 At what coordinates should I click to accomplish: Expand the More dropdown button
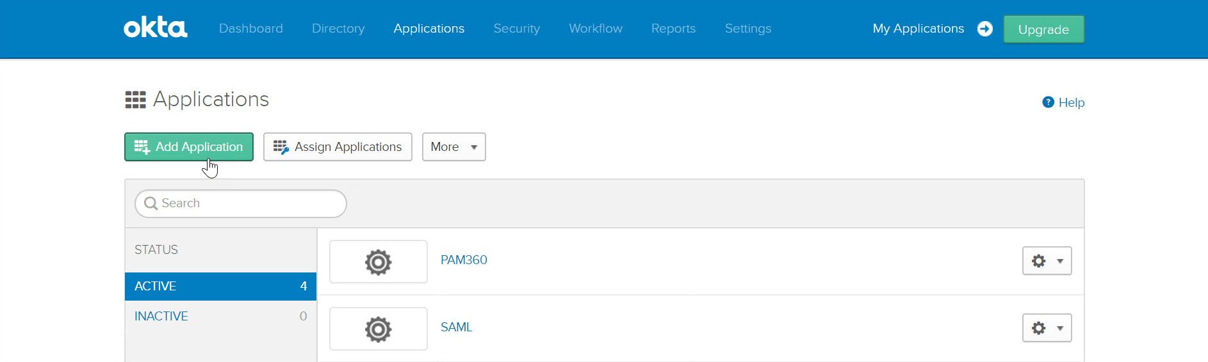453,147
